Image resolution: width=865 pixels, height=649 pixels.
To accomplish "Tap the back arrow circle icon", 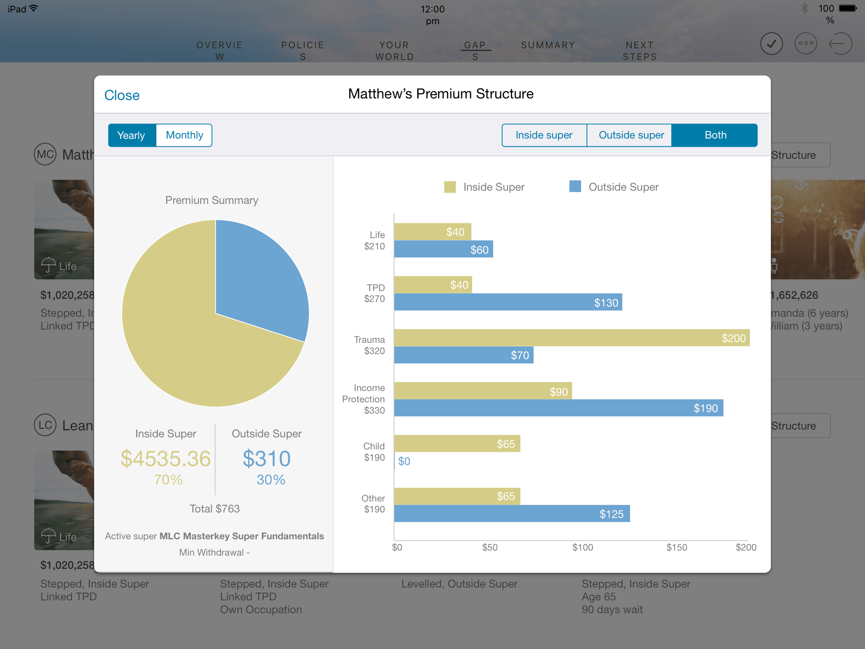I will (x=840, y=44).
